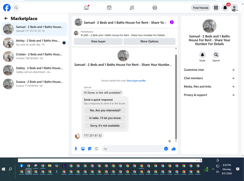Click the chat scroll-up arrow
This screenshot has height=181, width=244.
click(176, 49)
